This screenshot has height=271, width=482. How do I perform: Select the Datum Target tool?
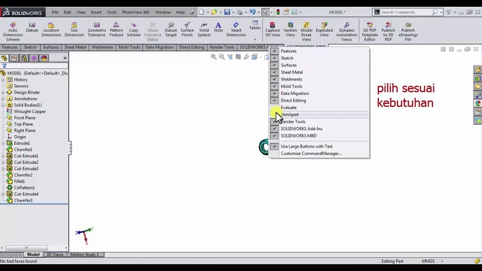pyautogui.click(x=171, y=29)
